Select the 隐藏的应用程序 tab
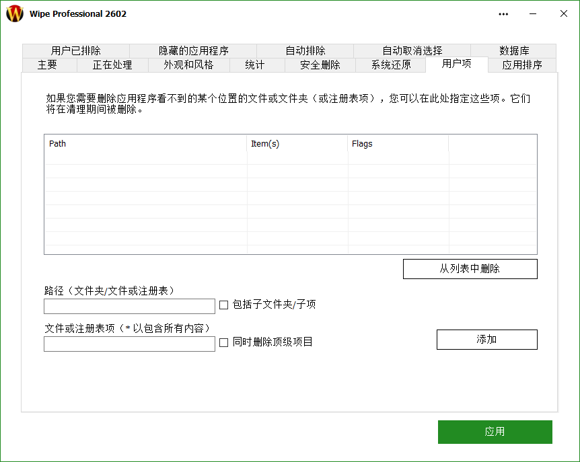 (192, 50)
